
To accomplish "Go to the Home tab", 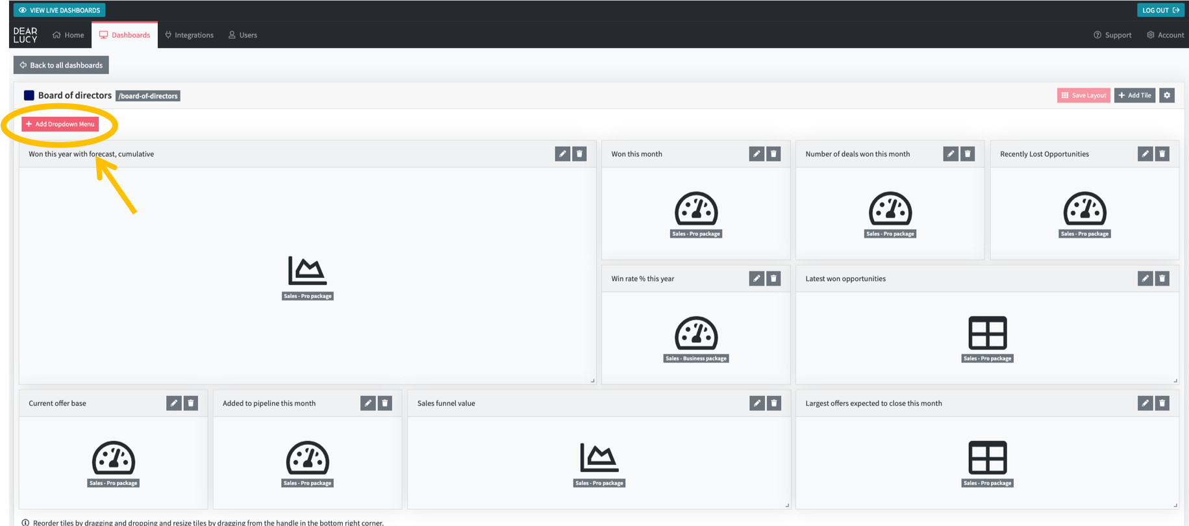I will (68, 35).
